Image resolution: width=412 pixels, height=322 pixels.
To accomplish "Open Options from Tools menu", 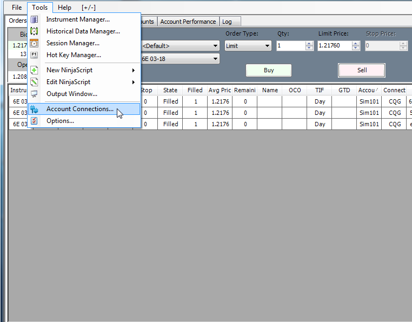I will click(x=84, y=121).
